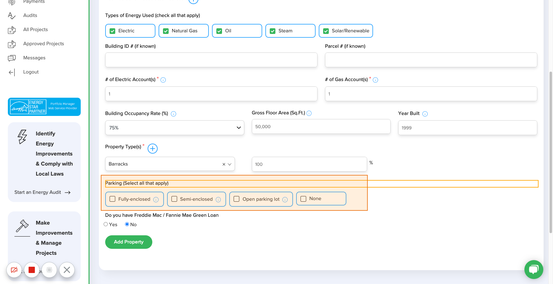553x284 pixels.
Task: Click the # of Electric Accounts field
Action: pyautogui.click(x=211, y=94)
